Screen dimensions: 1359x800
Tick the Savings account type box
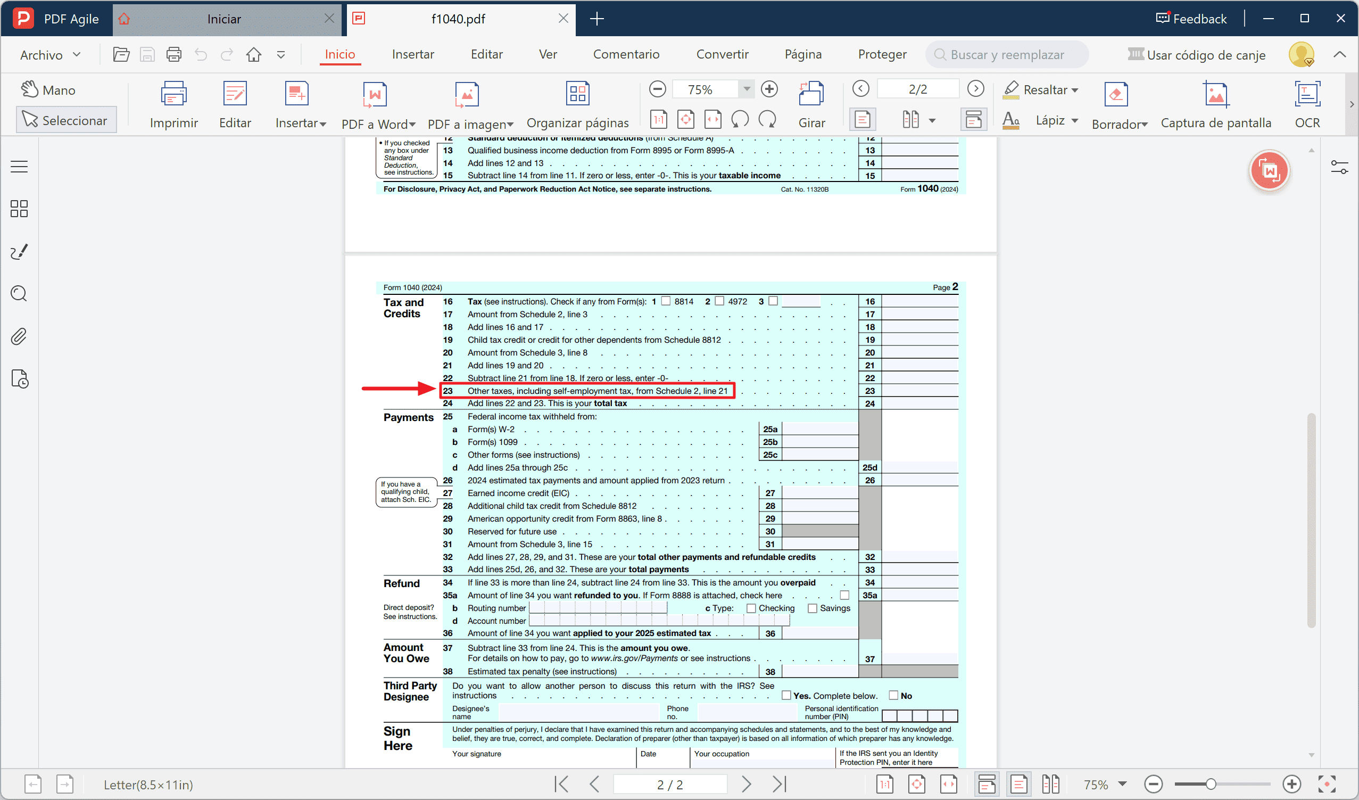[x=812, y=608]
